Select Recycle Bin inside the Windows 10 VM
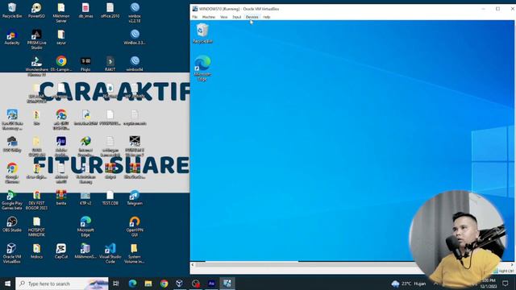This screenshot has width=516, height=290. 202,33
